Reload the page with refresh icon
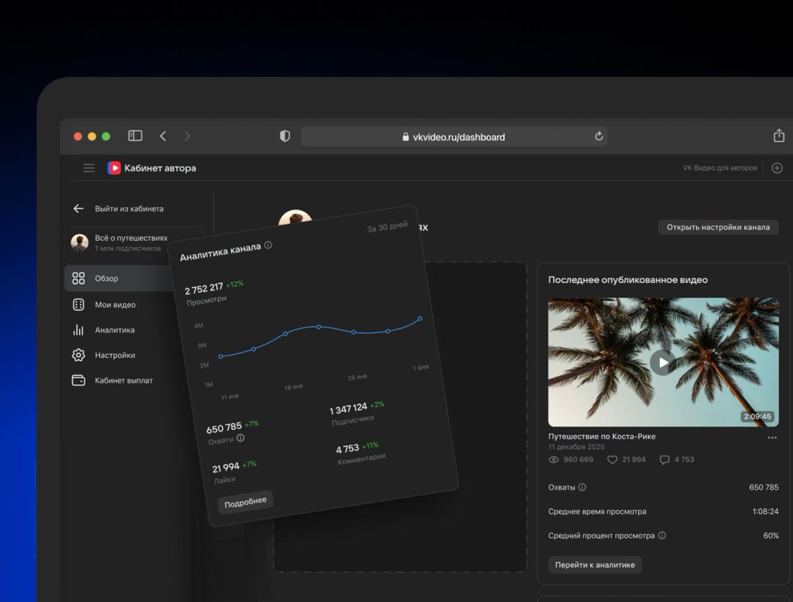 coord(598,136)
